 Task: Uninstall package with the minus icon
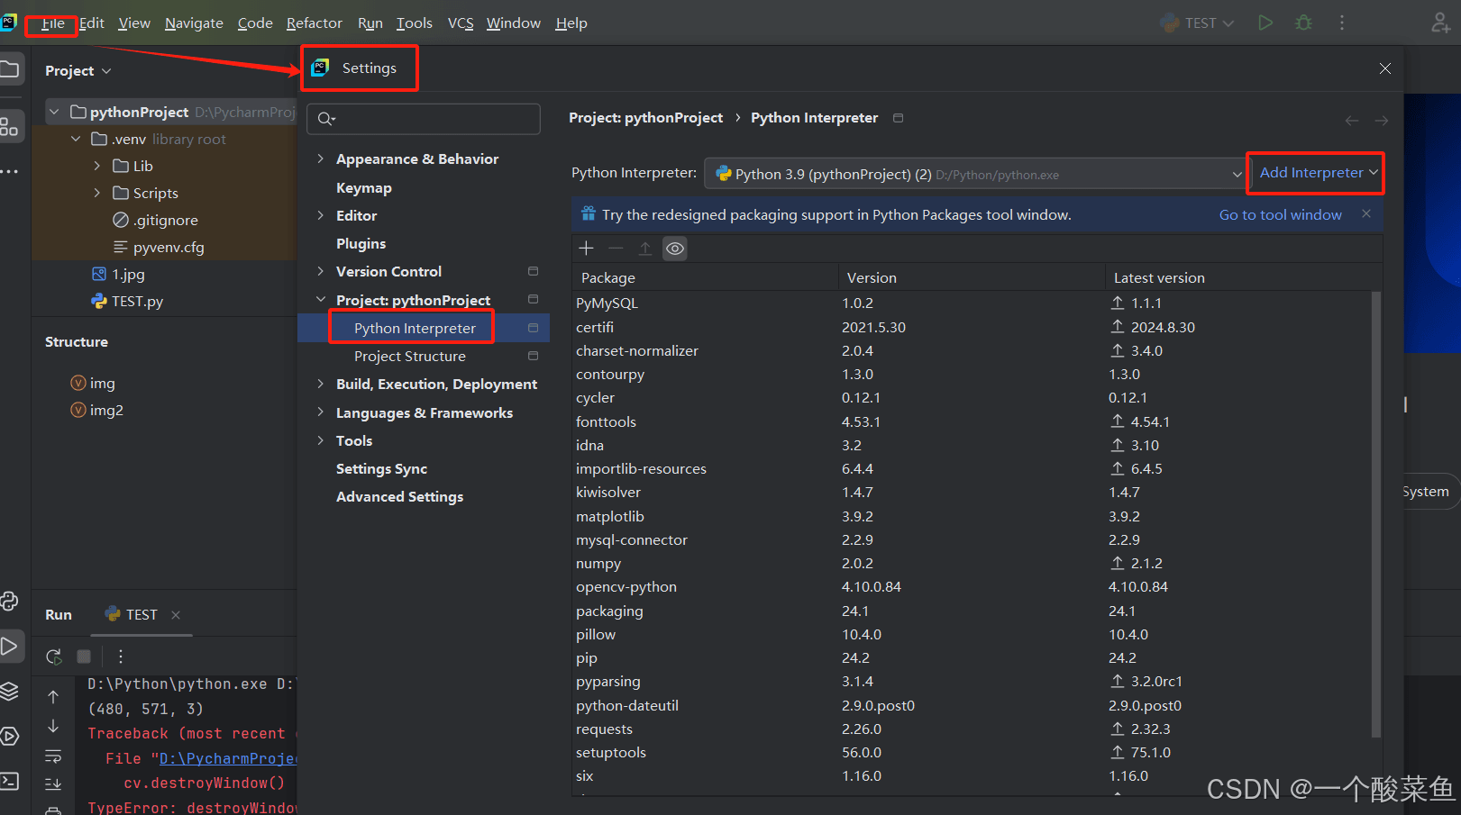616,248
